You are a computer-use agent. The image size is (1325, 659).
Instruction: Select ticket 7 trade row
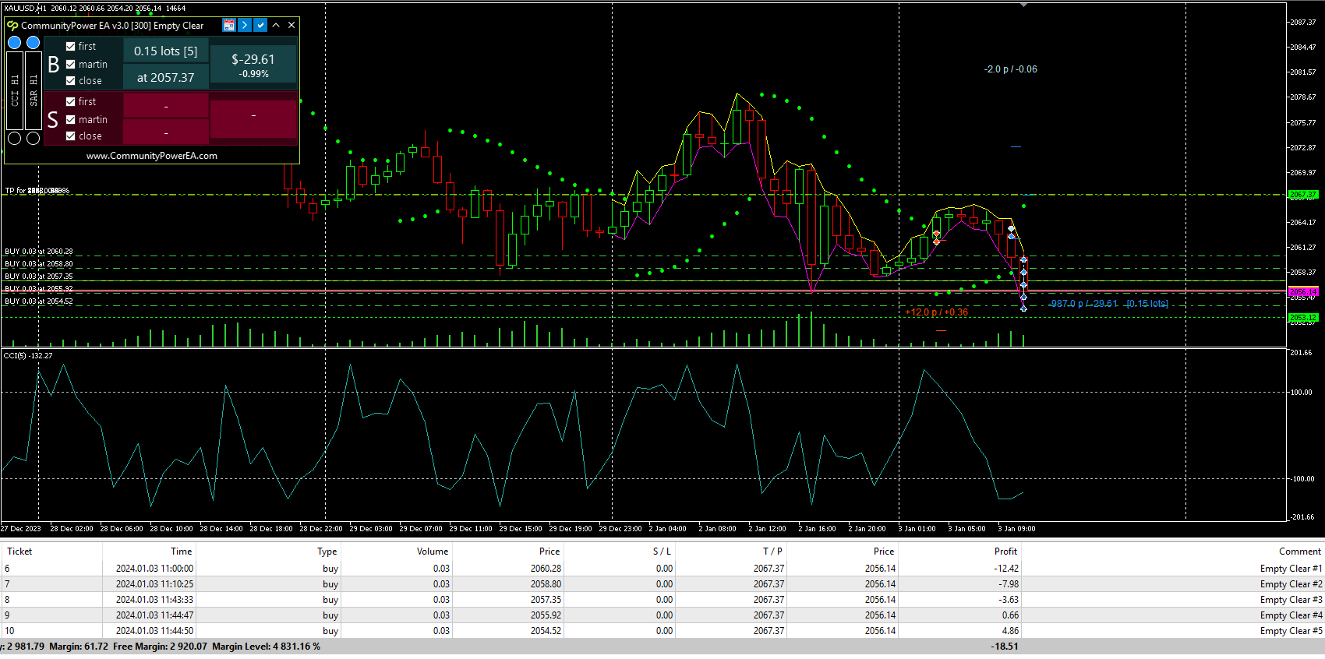pyautogui.click(x=662, y=584)
